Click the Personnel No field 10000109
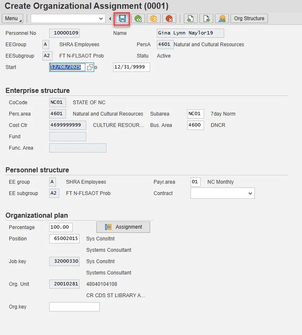The image size is (302, 335). tap(64, 33)
